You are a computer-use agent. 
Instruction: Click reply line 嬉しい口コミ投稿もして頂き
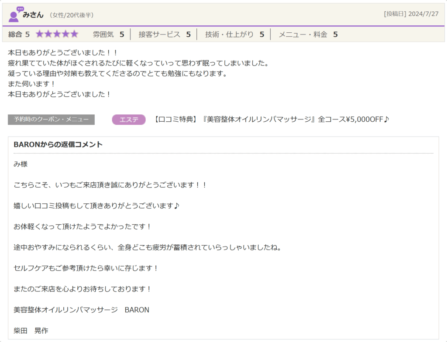click(x=96, y=206)
